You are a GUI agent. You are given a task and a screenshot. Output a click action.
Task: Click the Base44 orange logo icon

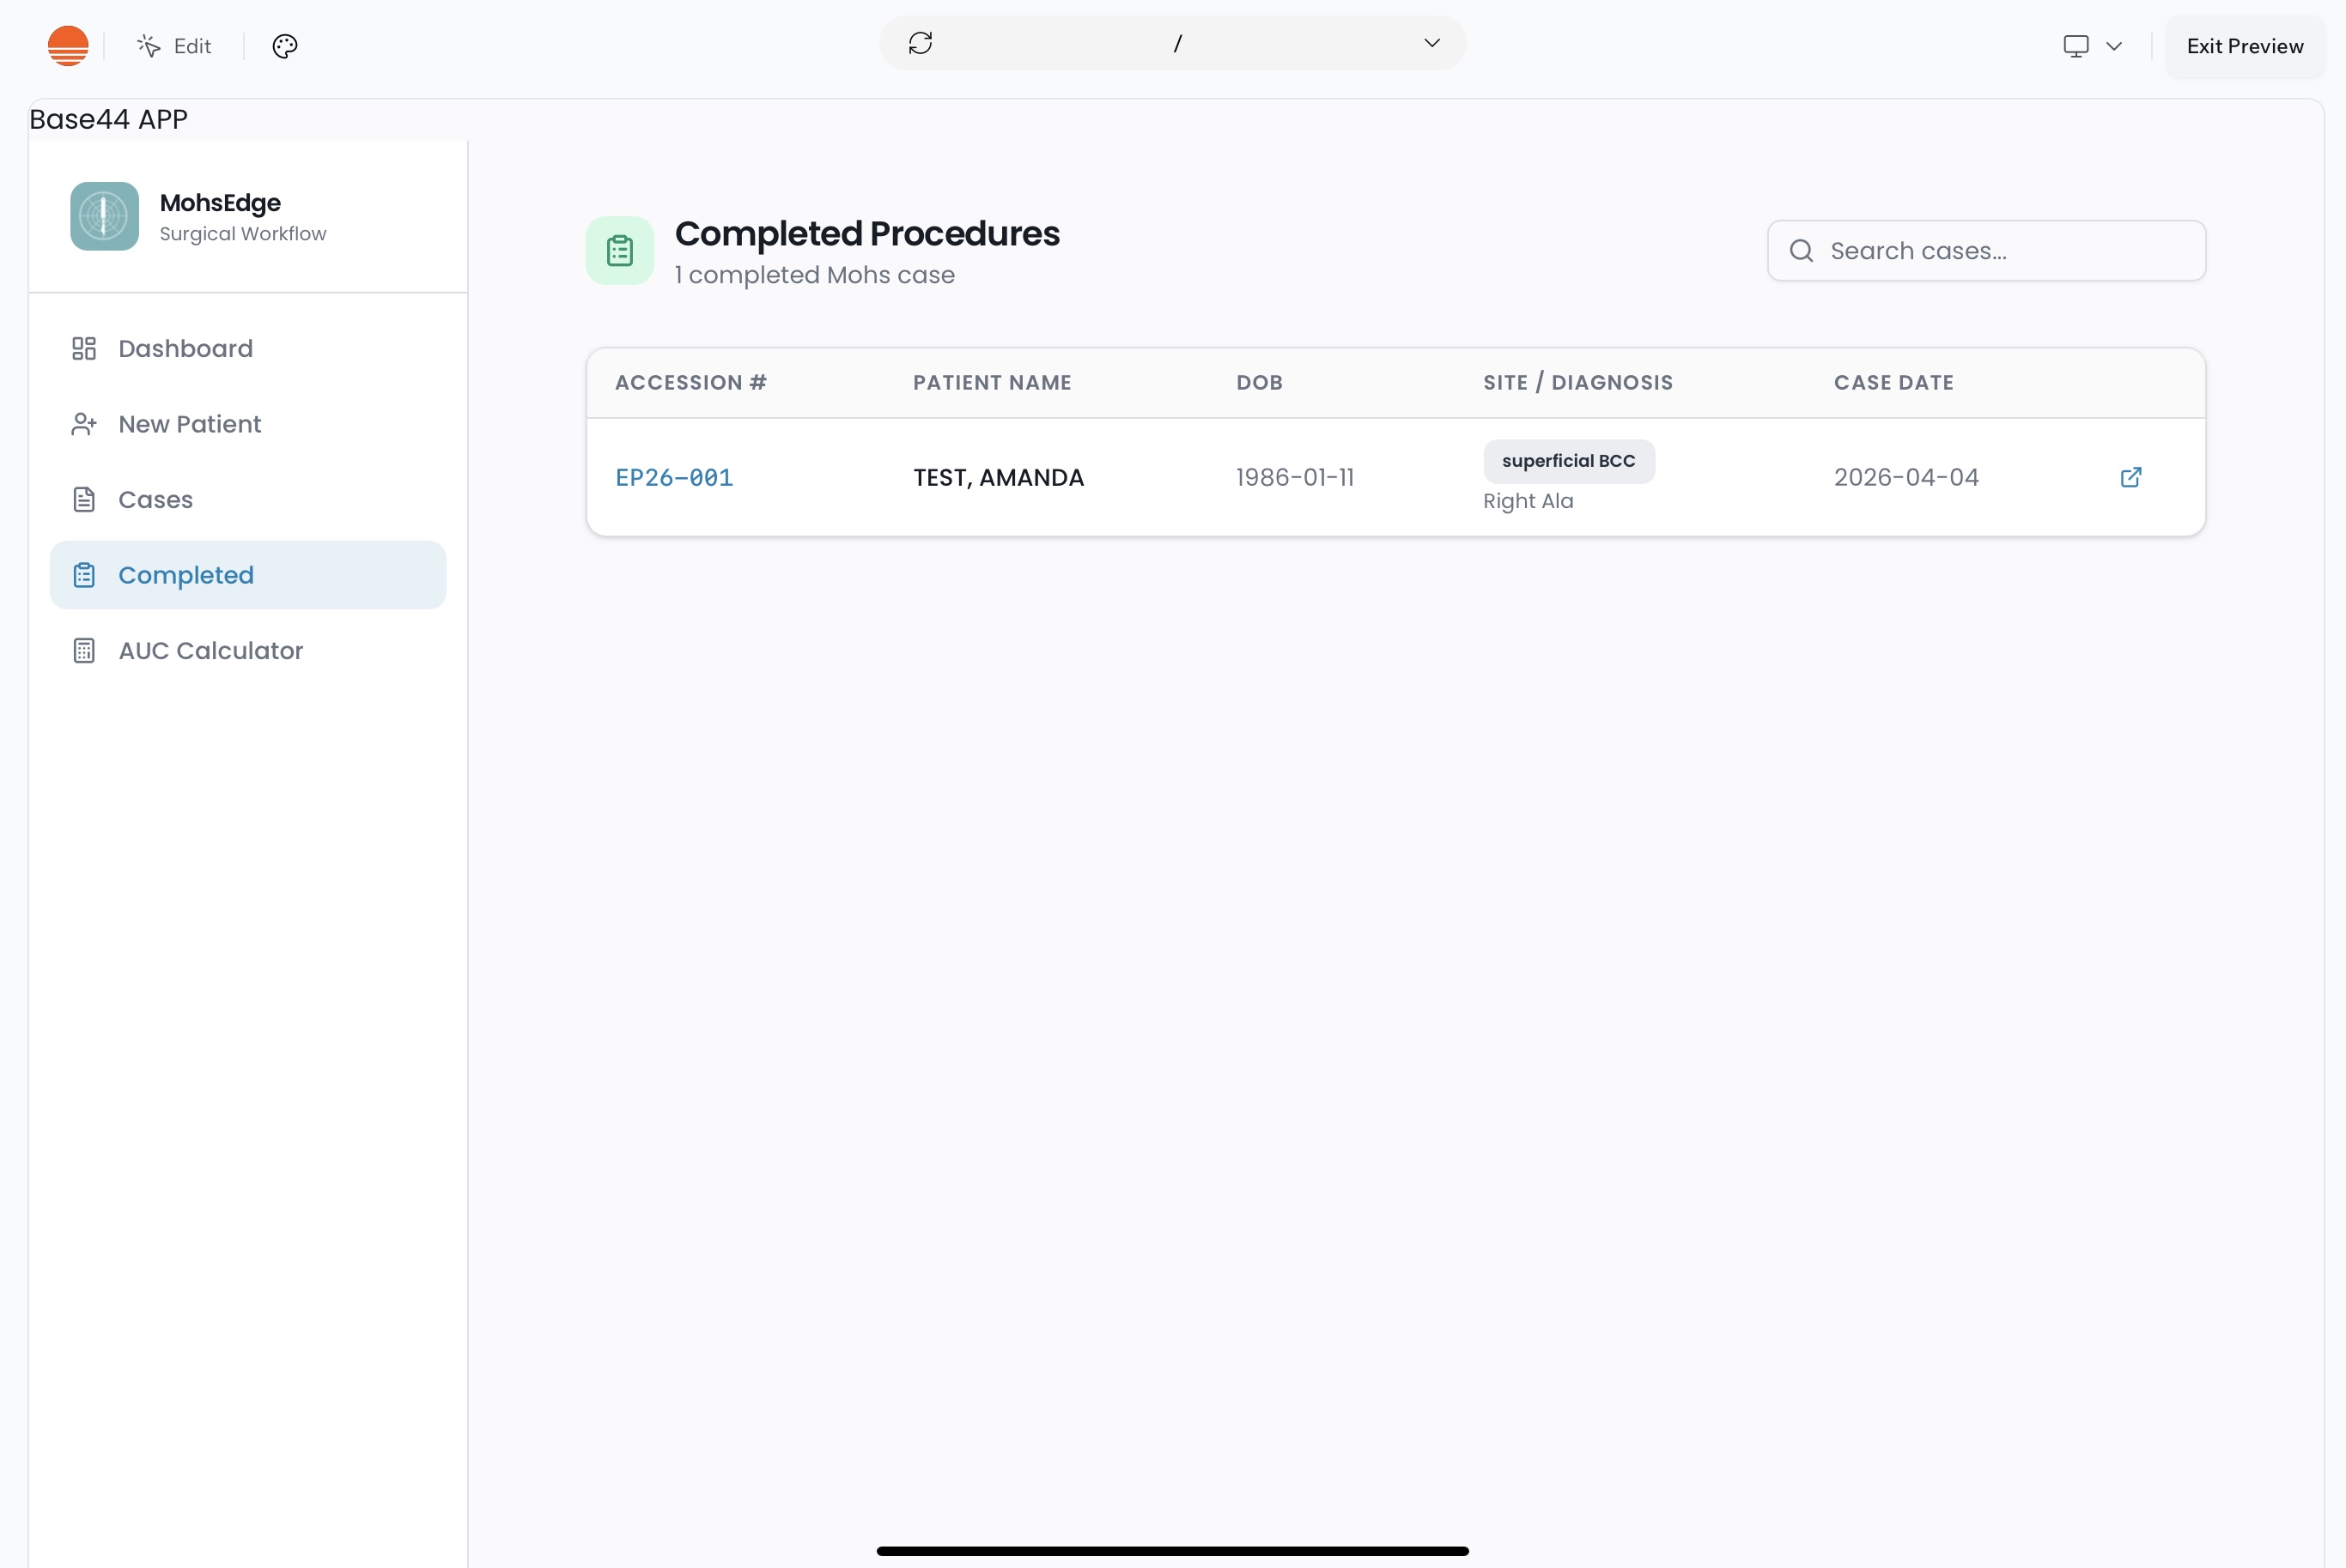click(68, 46)
